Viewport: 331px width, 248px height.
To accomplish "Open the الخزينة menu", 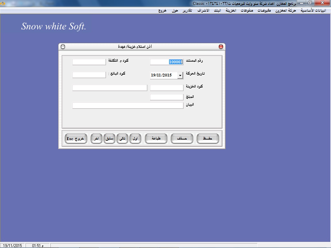I will pyautogui.click(x=230, y=10).
